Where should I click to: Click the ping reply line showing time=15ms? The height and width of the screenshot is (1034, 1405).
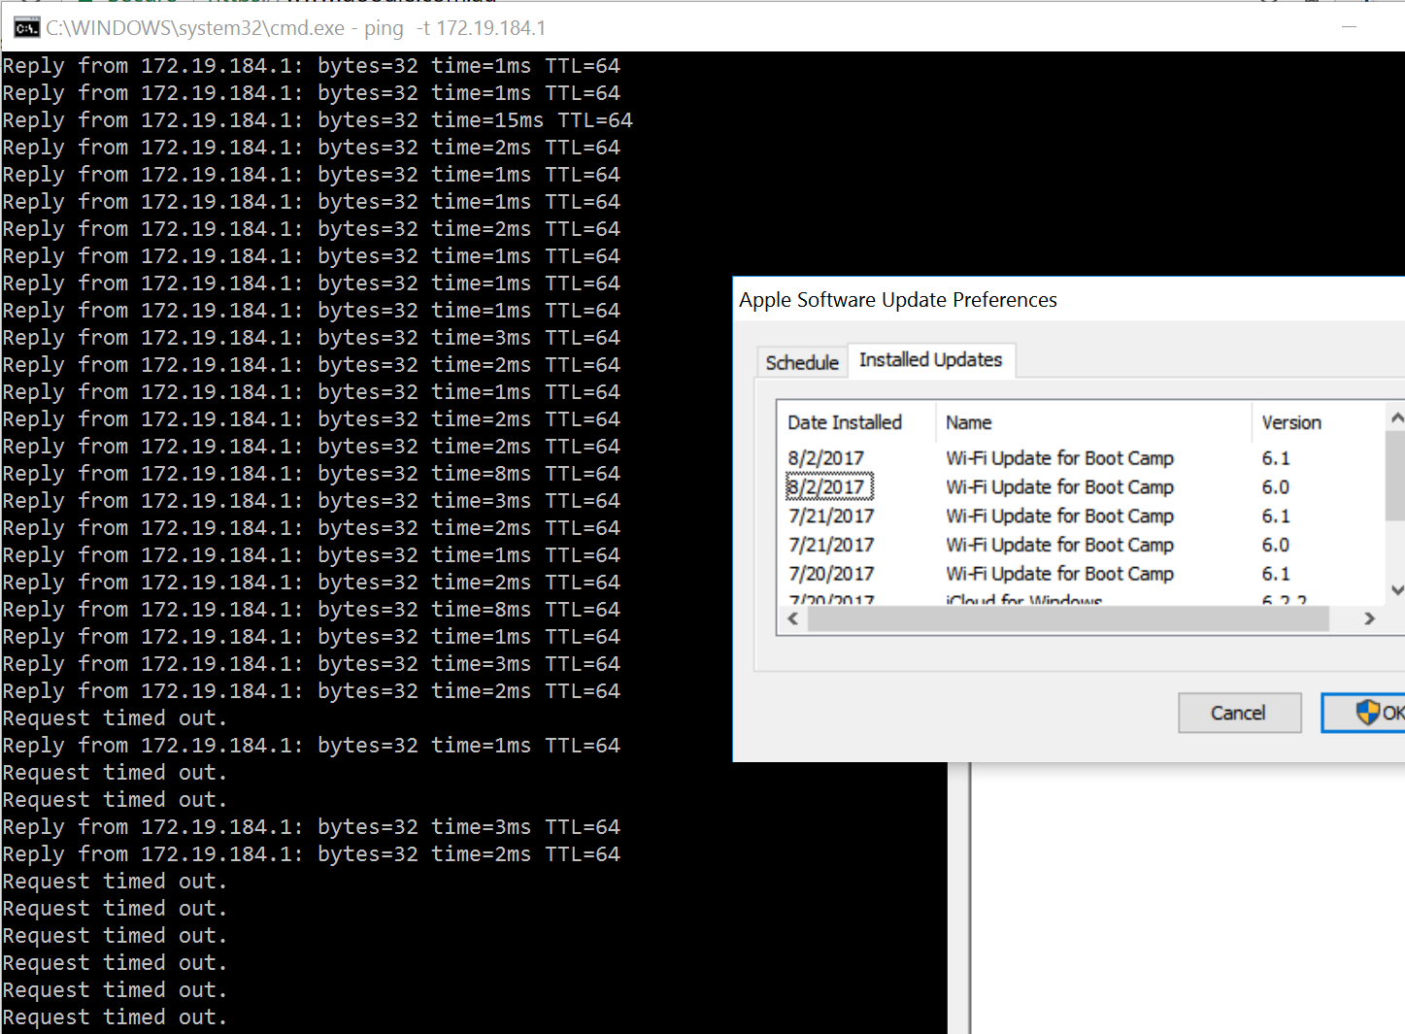(318, 120)
